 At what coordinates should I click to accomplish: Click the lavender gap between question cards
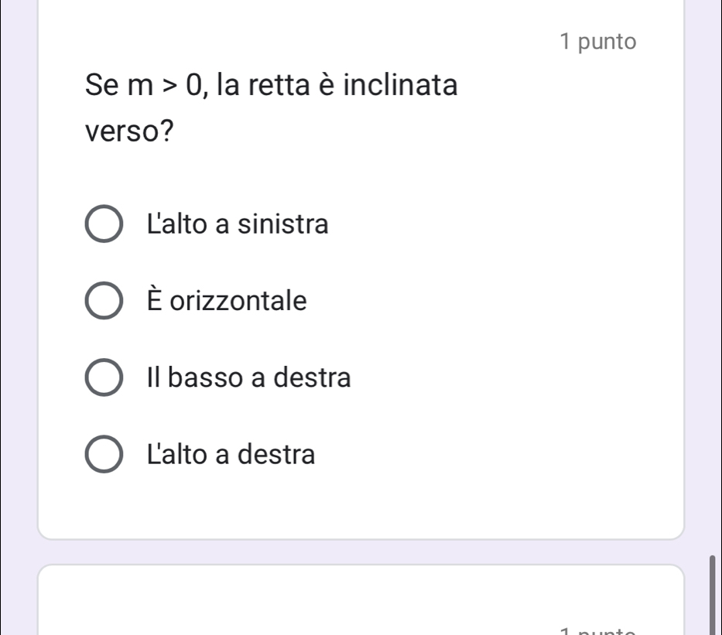pyautogui.click(x=361, y=551)
